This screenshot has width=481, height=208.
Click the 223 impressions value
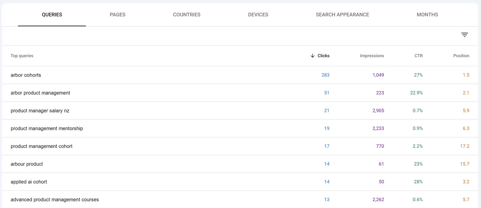(380, 93)
